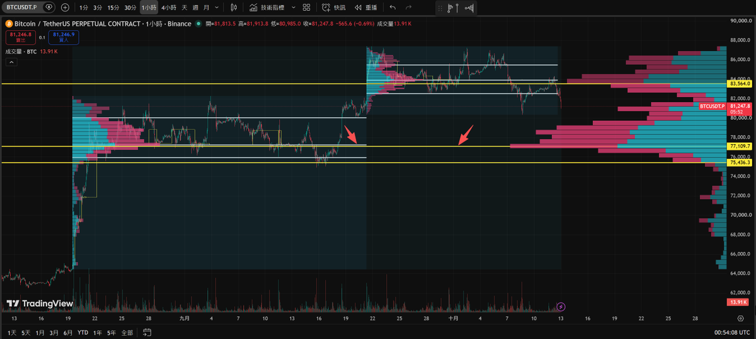Click the redo arrow
756x339 pixels.
(409, 8)
